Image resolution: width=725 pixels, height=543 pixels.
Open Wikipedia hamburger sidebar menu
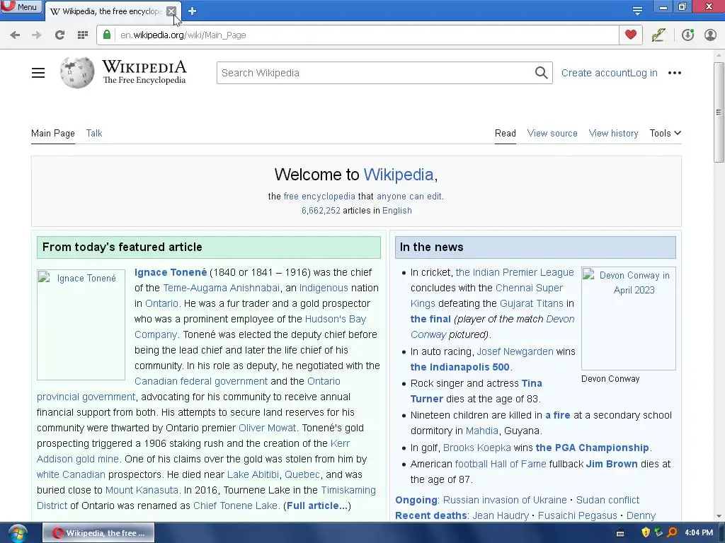[x=38, y=73]
